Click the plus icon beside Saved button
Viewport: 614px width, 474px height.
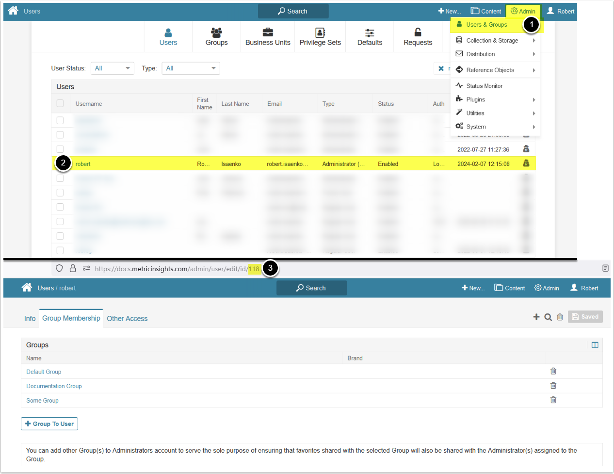(536, 317)
